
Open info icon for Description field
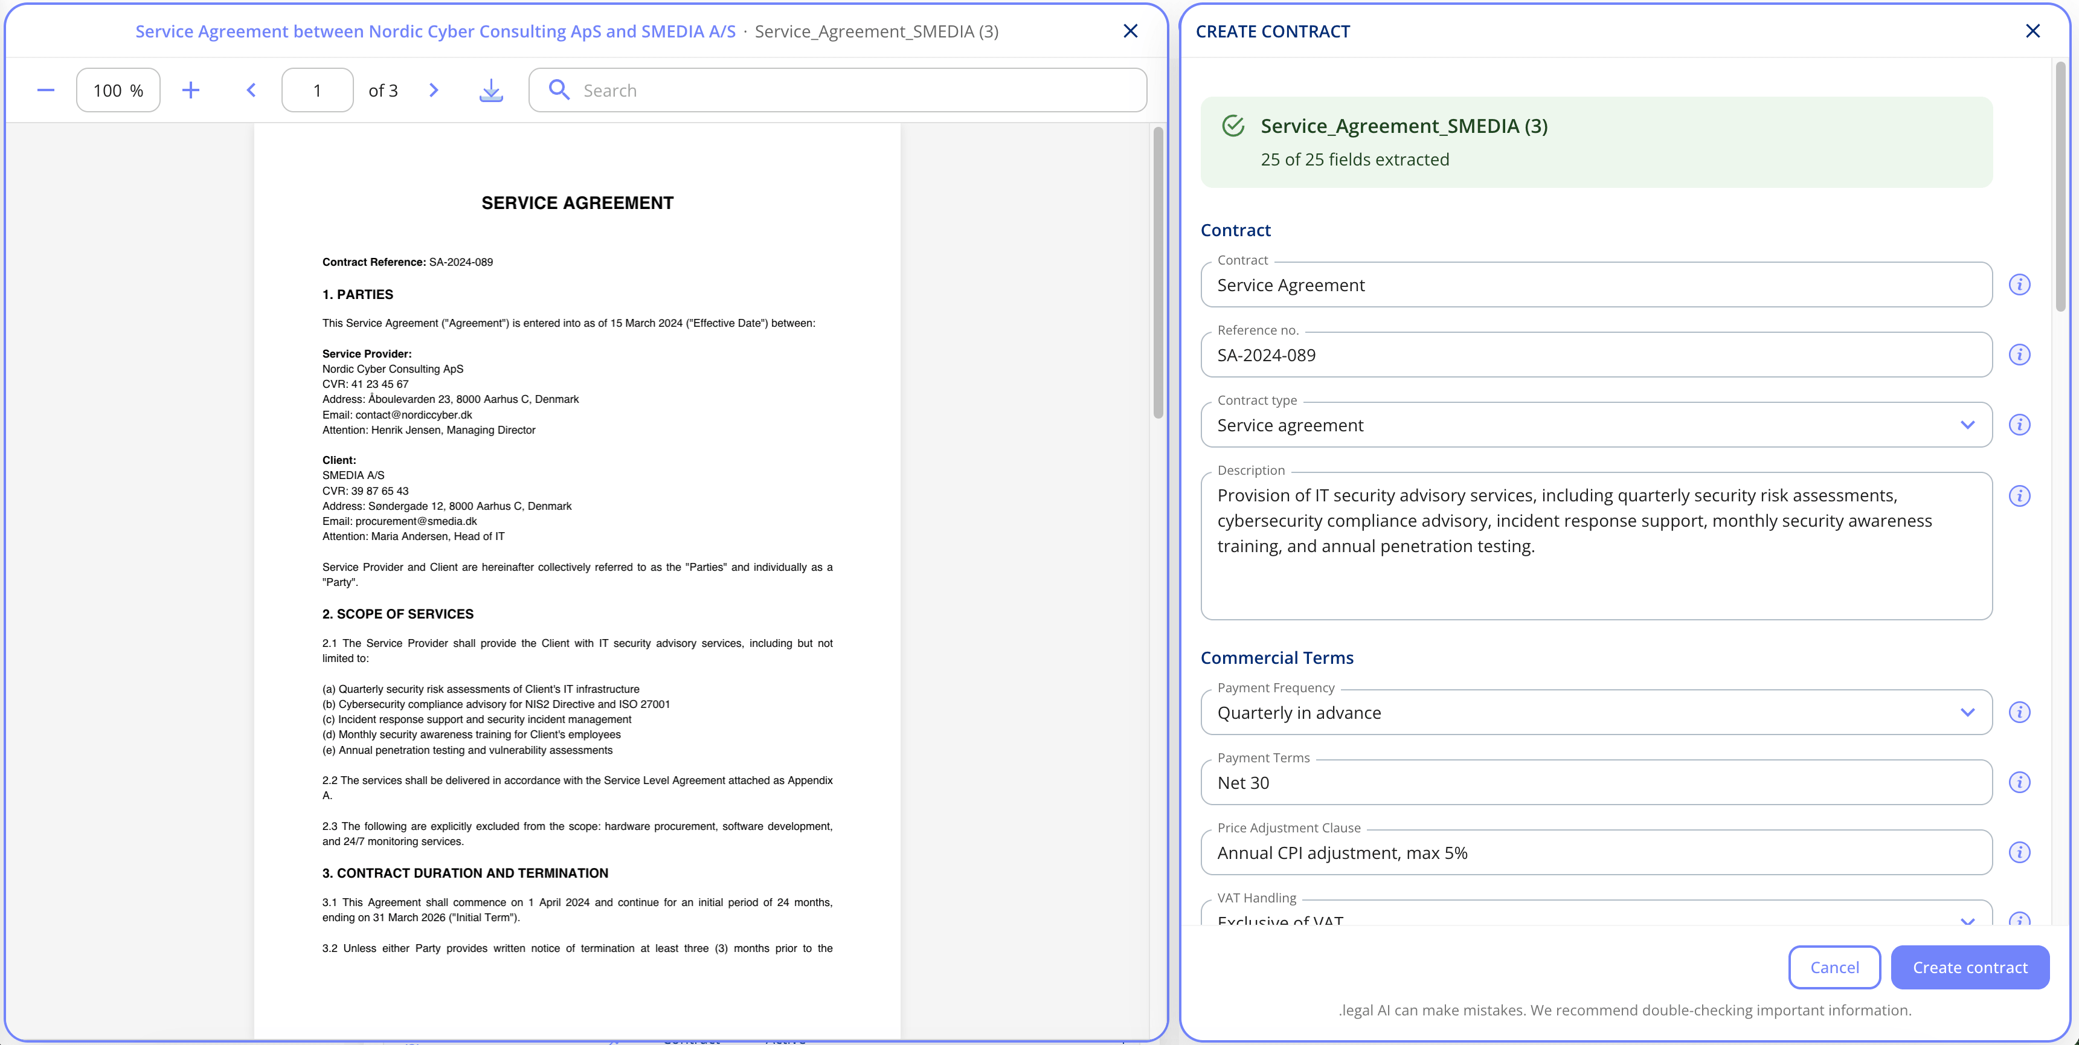tap(2019, 497)
